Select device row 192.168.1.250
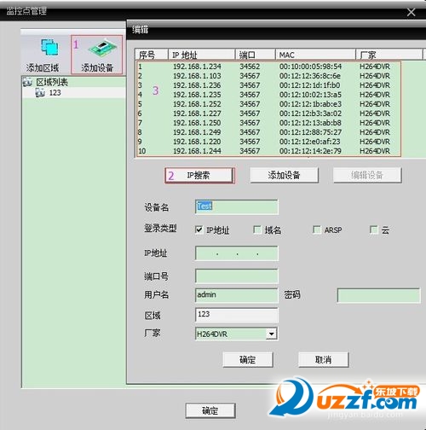Image resolution: width=426 pixels, height=430 pixels. 268,123
